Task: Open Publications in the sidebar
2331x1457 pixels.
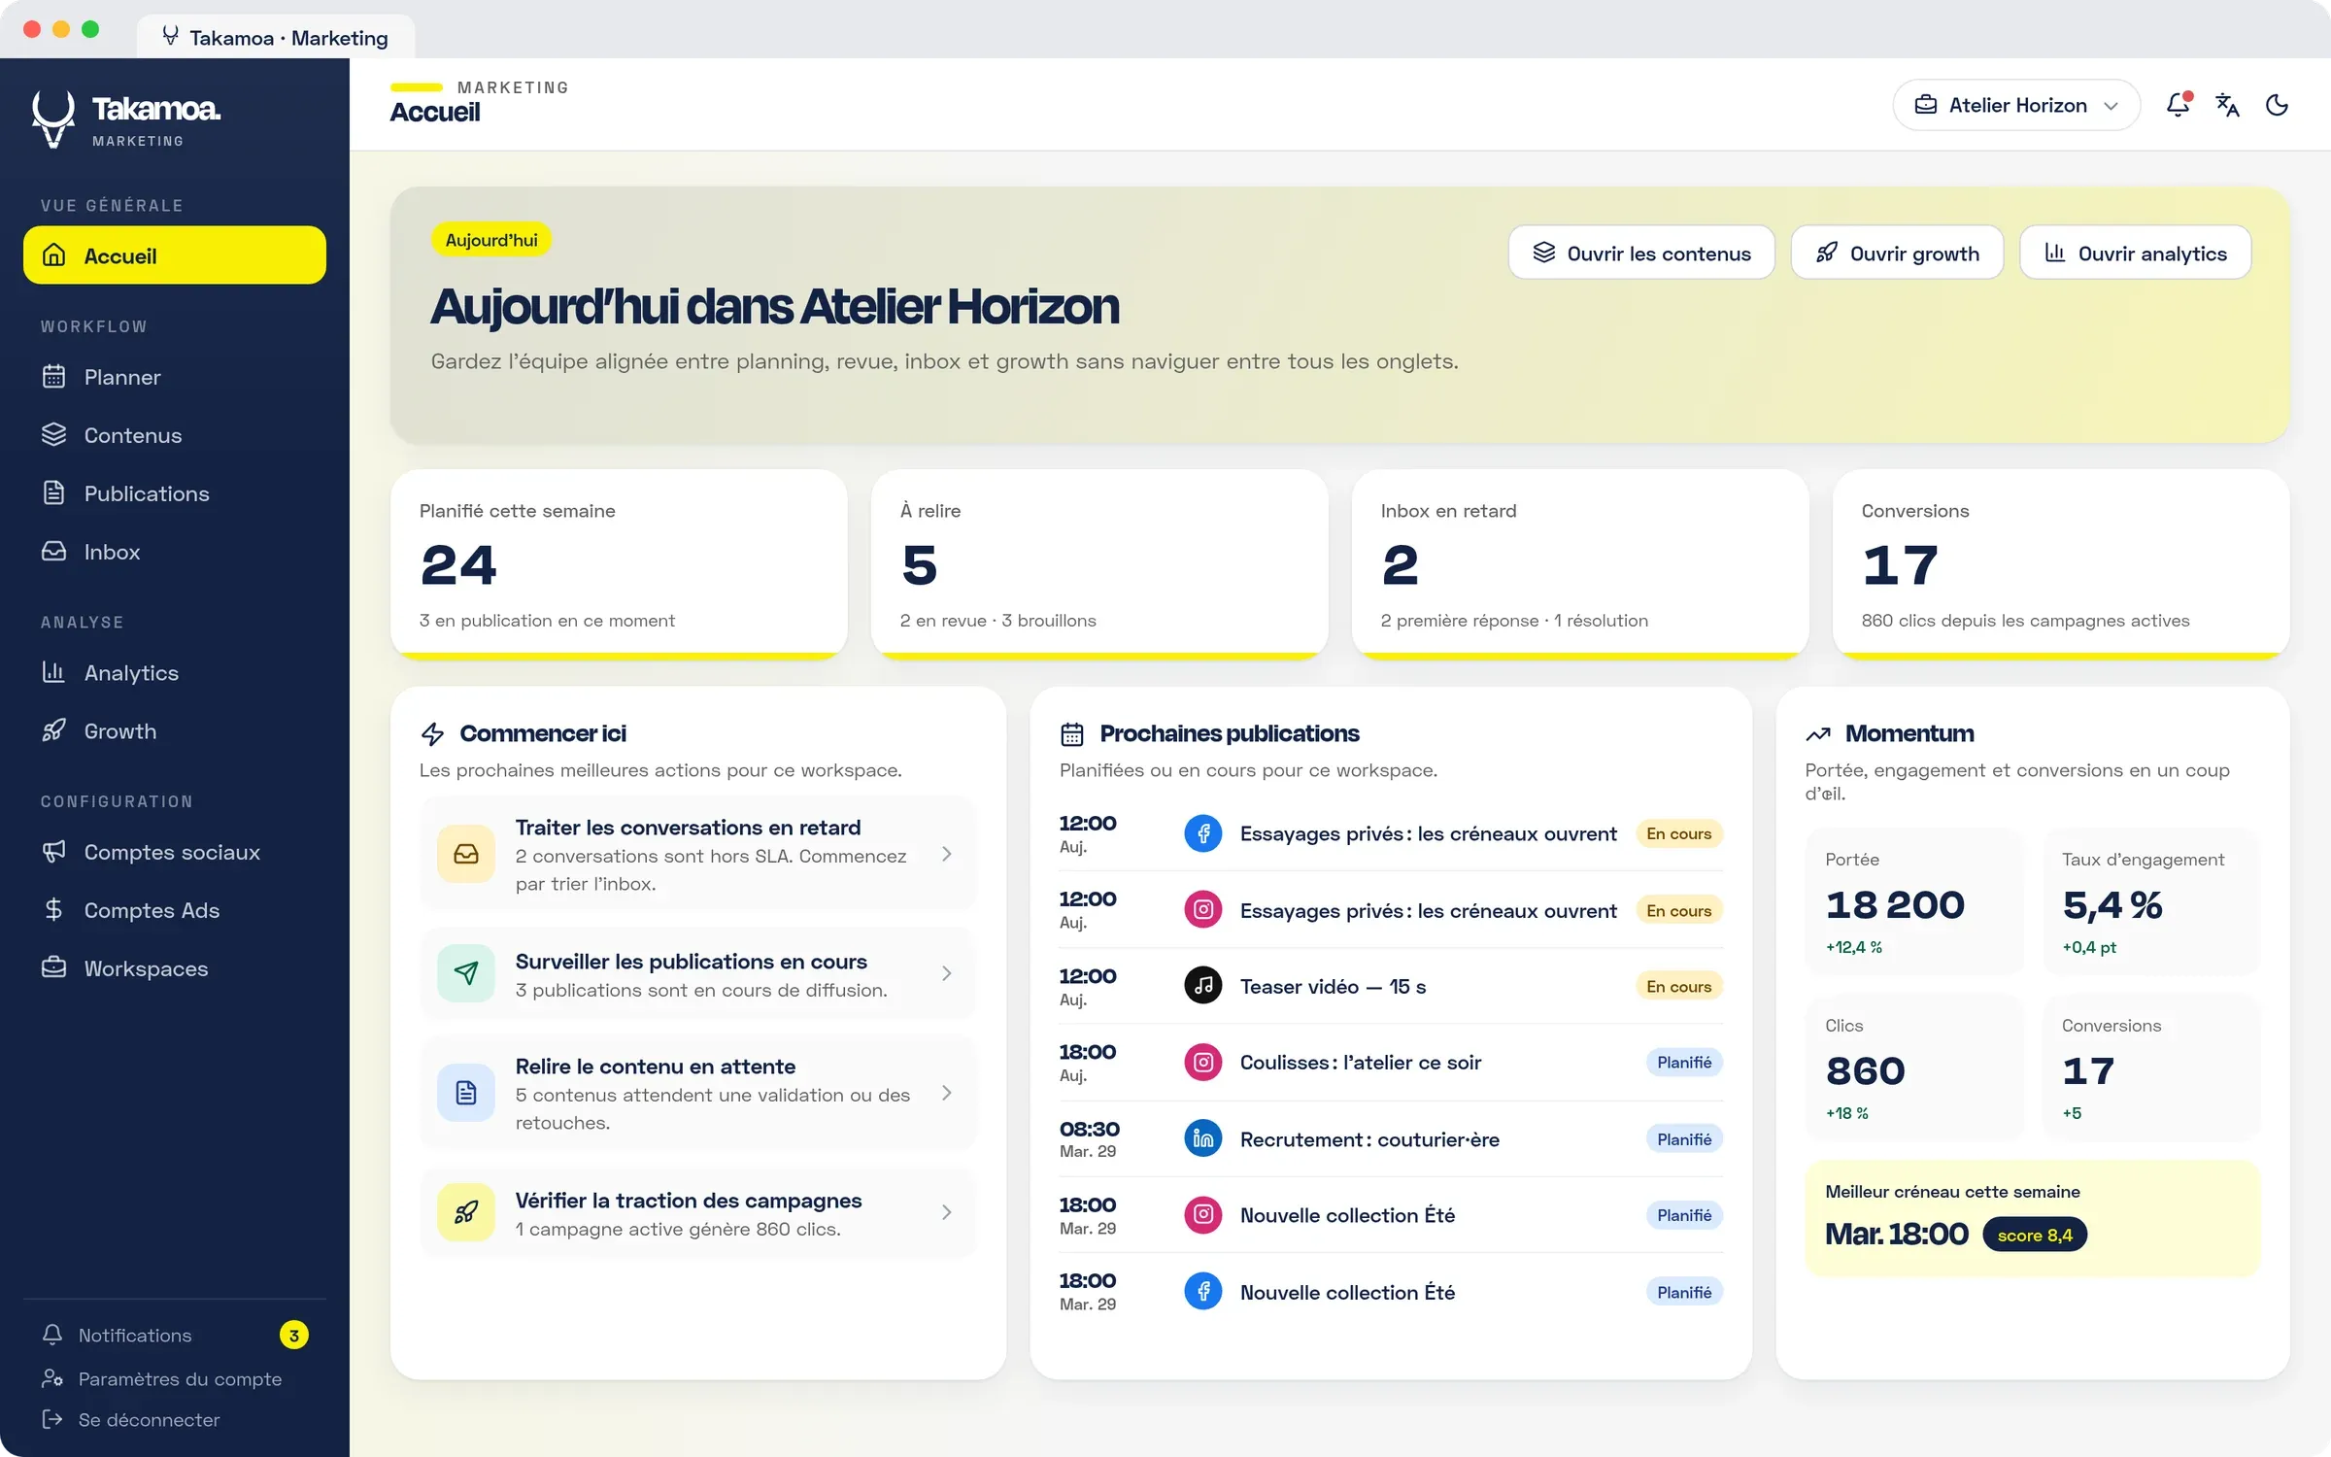Action: click(x=175, y=493)
